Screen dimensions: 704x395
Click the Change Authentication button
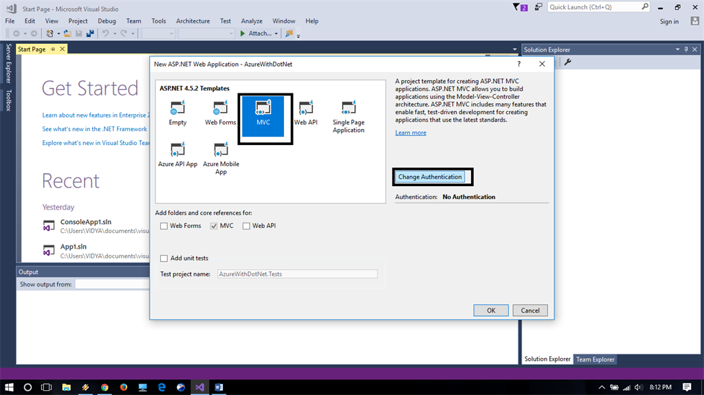[430, 177]
